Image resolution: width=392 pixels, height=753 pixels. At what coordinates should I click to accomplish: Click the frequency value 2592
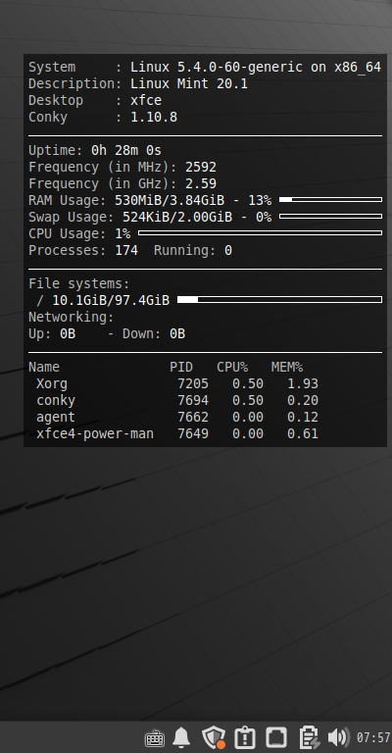click(x=201, y=167)
